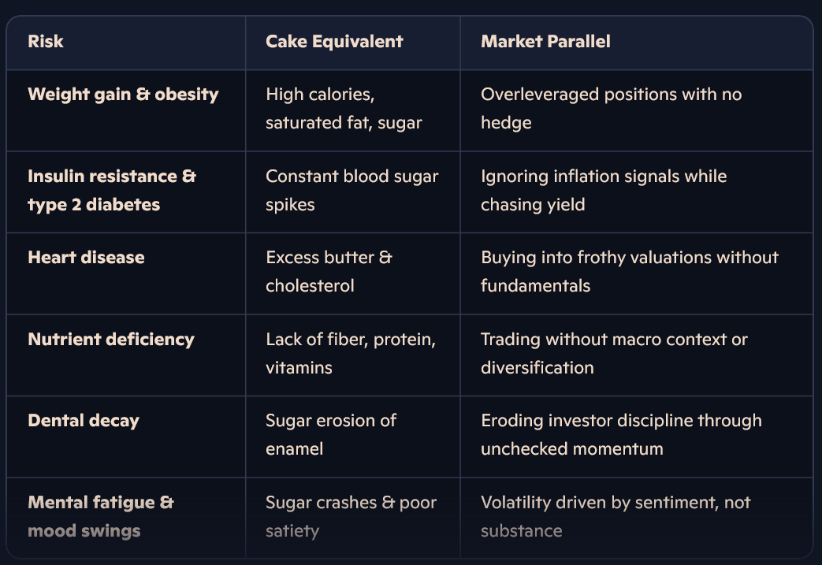Screen dimensions: 822x565
Task: Select 'Mental fatigue & mood swings' label
Action: 100,517
